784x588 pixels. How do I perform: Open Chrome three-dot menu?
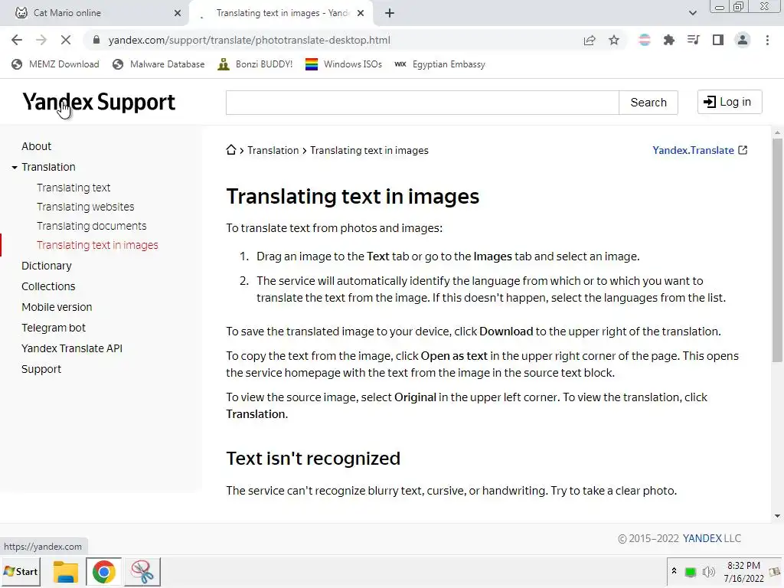tap(767, 40)
